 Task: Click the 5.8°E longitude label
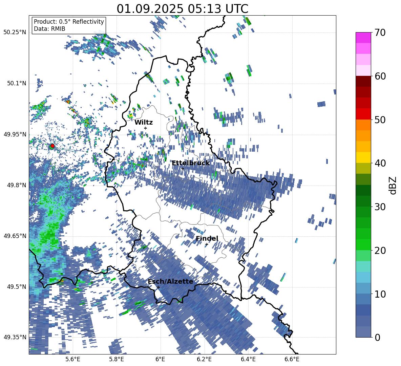[x=117, y=359]
